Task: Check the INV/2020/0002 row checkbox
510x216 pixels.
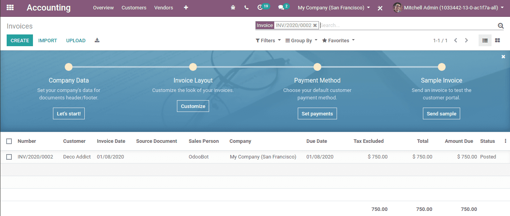Action: pyautogui.click(x=9, y=157)
